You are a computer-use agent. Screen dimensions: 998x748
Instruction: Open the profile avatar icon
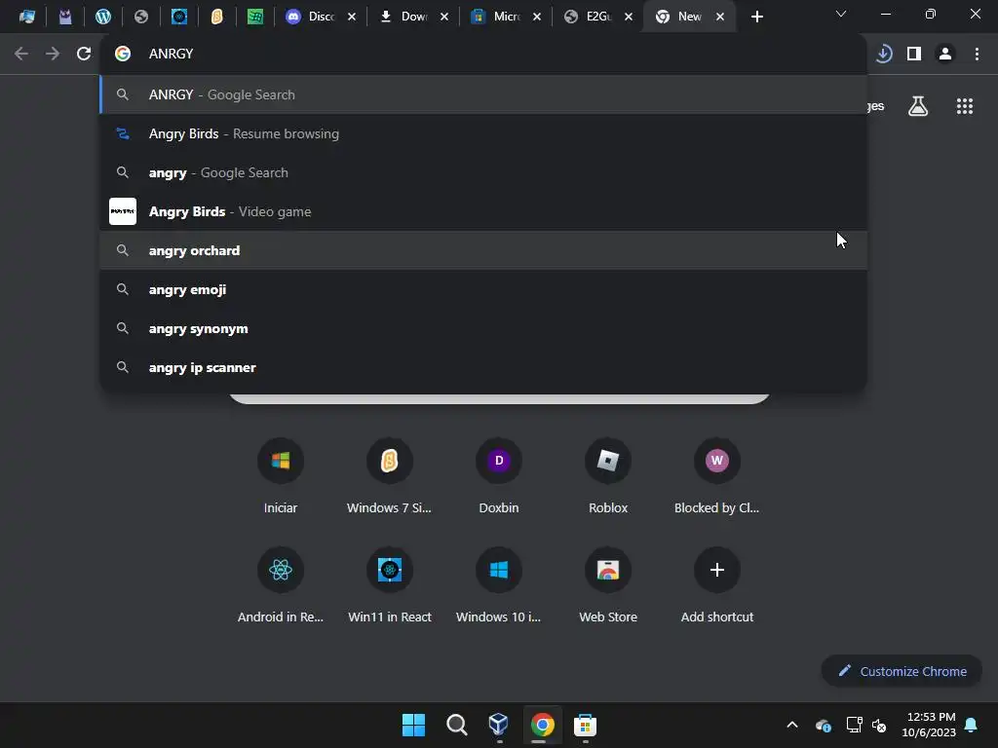click(945, 55)
